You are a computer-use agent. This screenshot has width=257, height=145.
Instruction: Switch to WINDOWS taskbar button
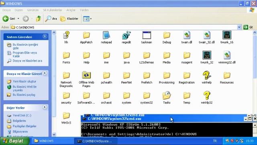(x=53, y=141)
